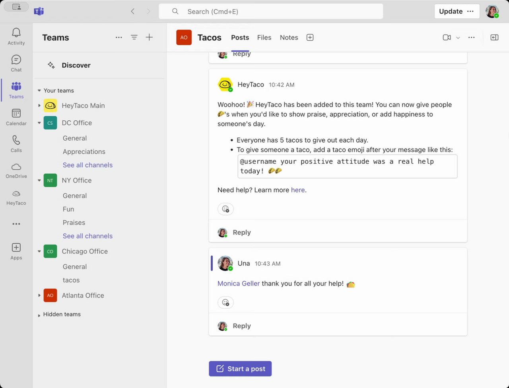The width and height of the screenshot is (509, 388).
Task: Open the Calendar app
Action: (x=16, y=117)
